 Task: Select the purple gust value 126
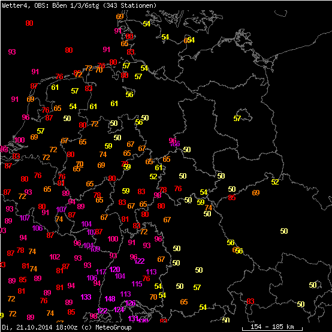(131, 303)
